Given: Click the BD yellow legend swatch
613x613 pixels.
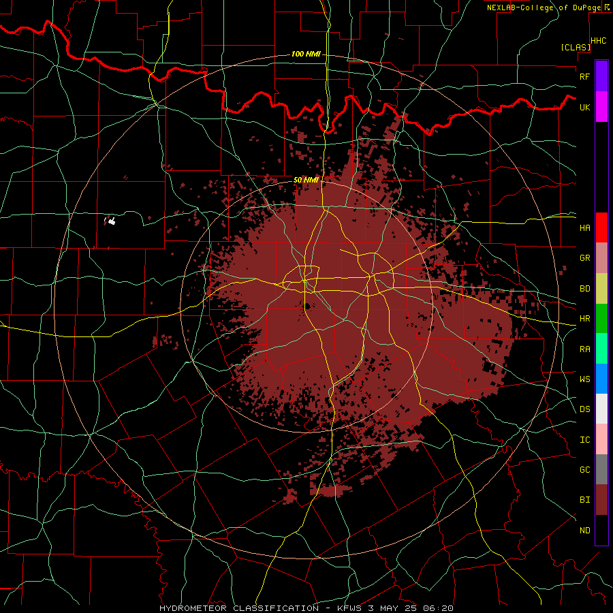Looking at the screenshot, I should (601, 288).
